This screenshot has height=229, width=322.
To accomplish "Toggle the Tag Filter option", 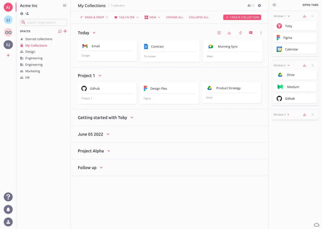I will pos(126,17).
